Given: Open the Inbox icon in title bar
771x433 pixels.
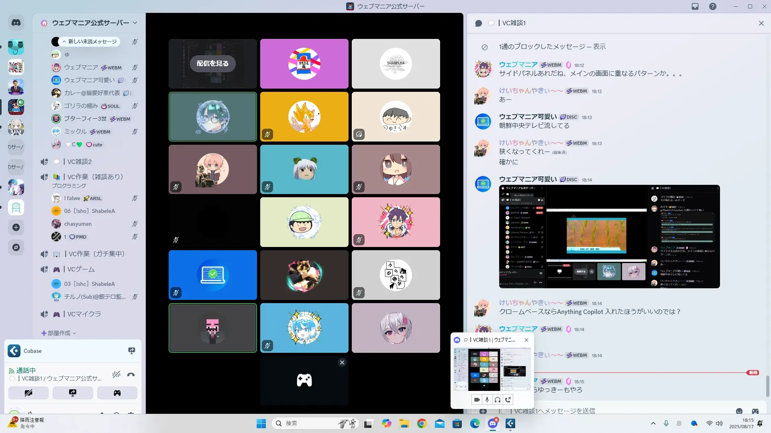Looking at the screenshot, I should [x=695, y=6].
